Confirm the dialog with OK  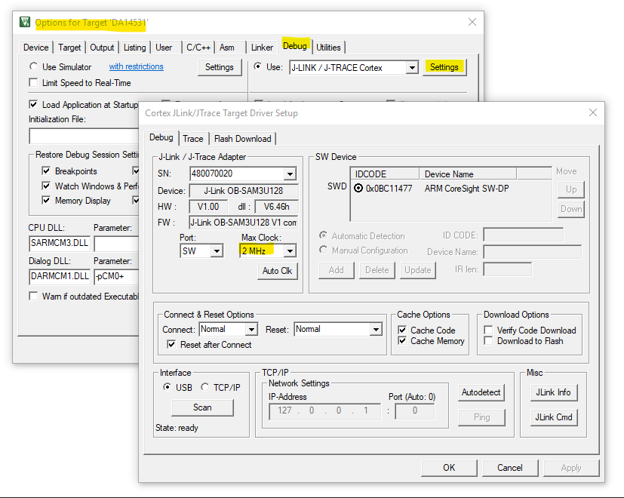[x=449, y=467]
